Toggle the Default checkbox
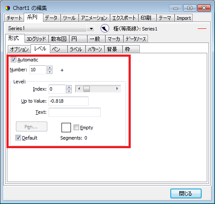This screenshot has height=204, width=215. (18, 138)
